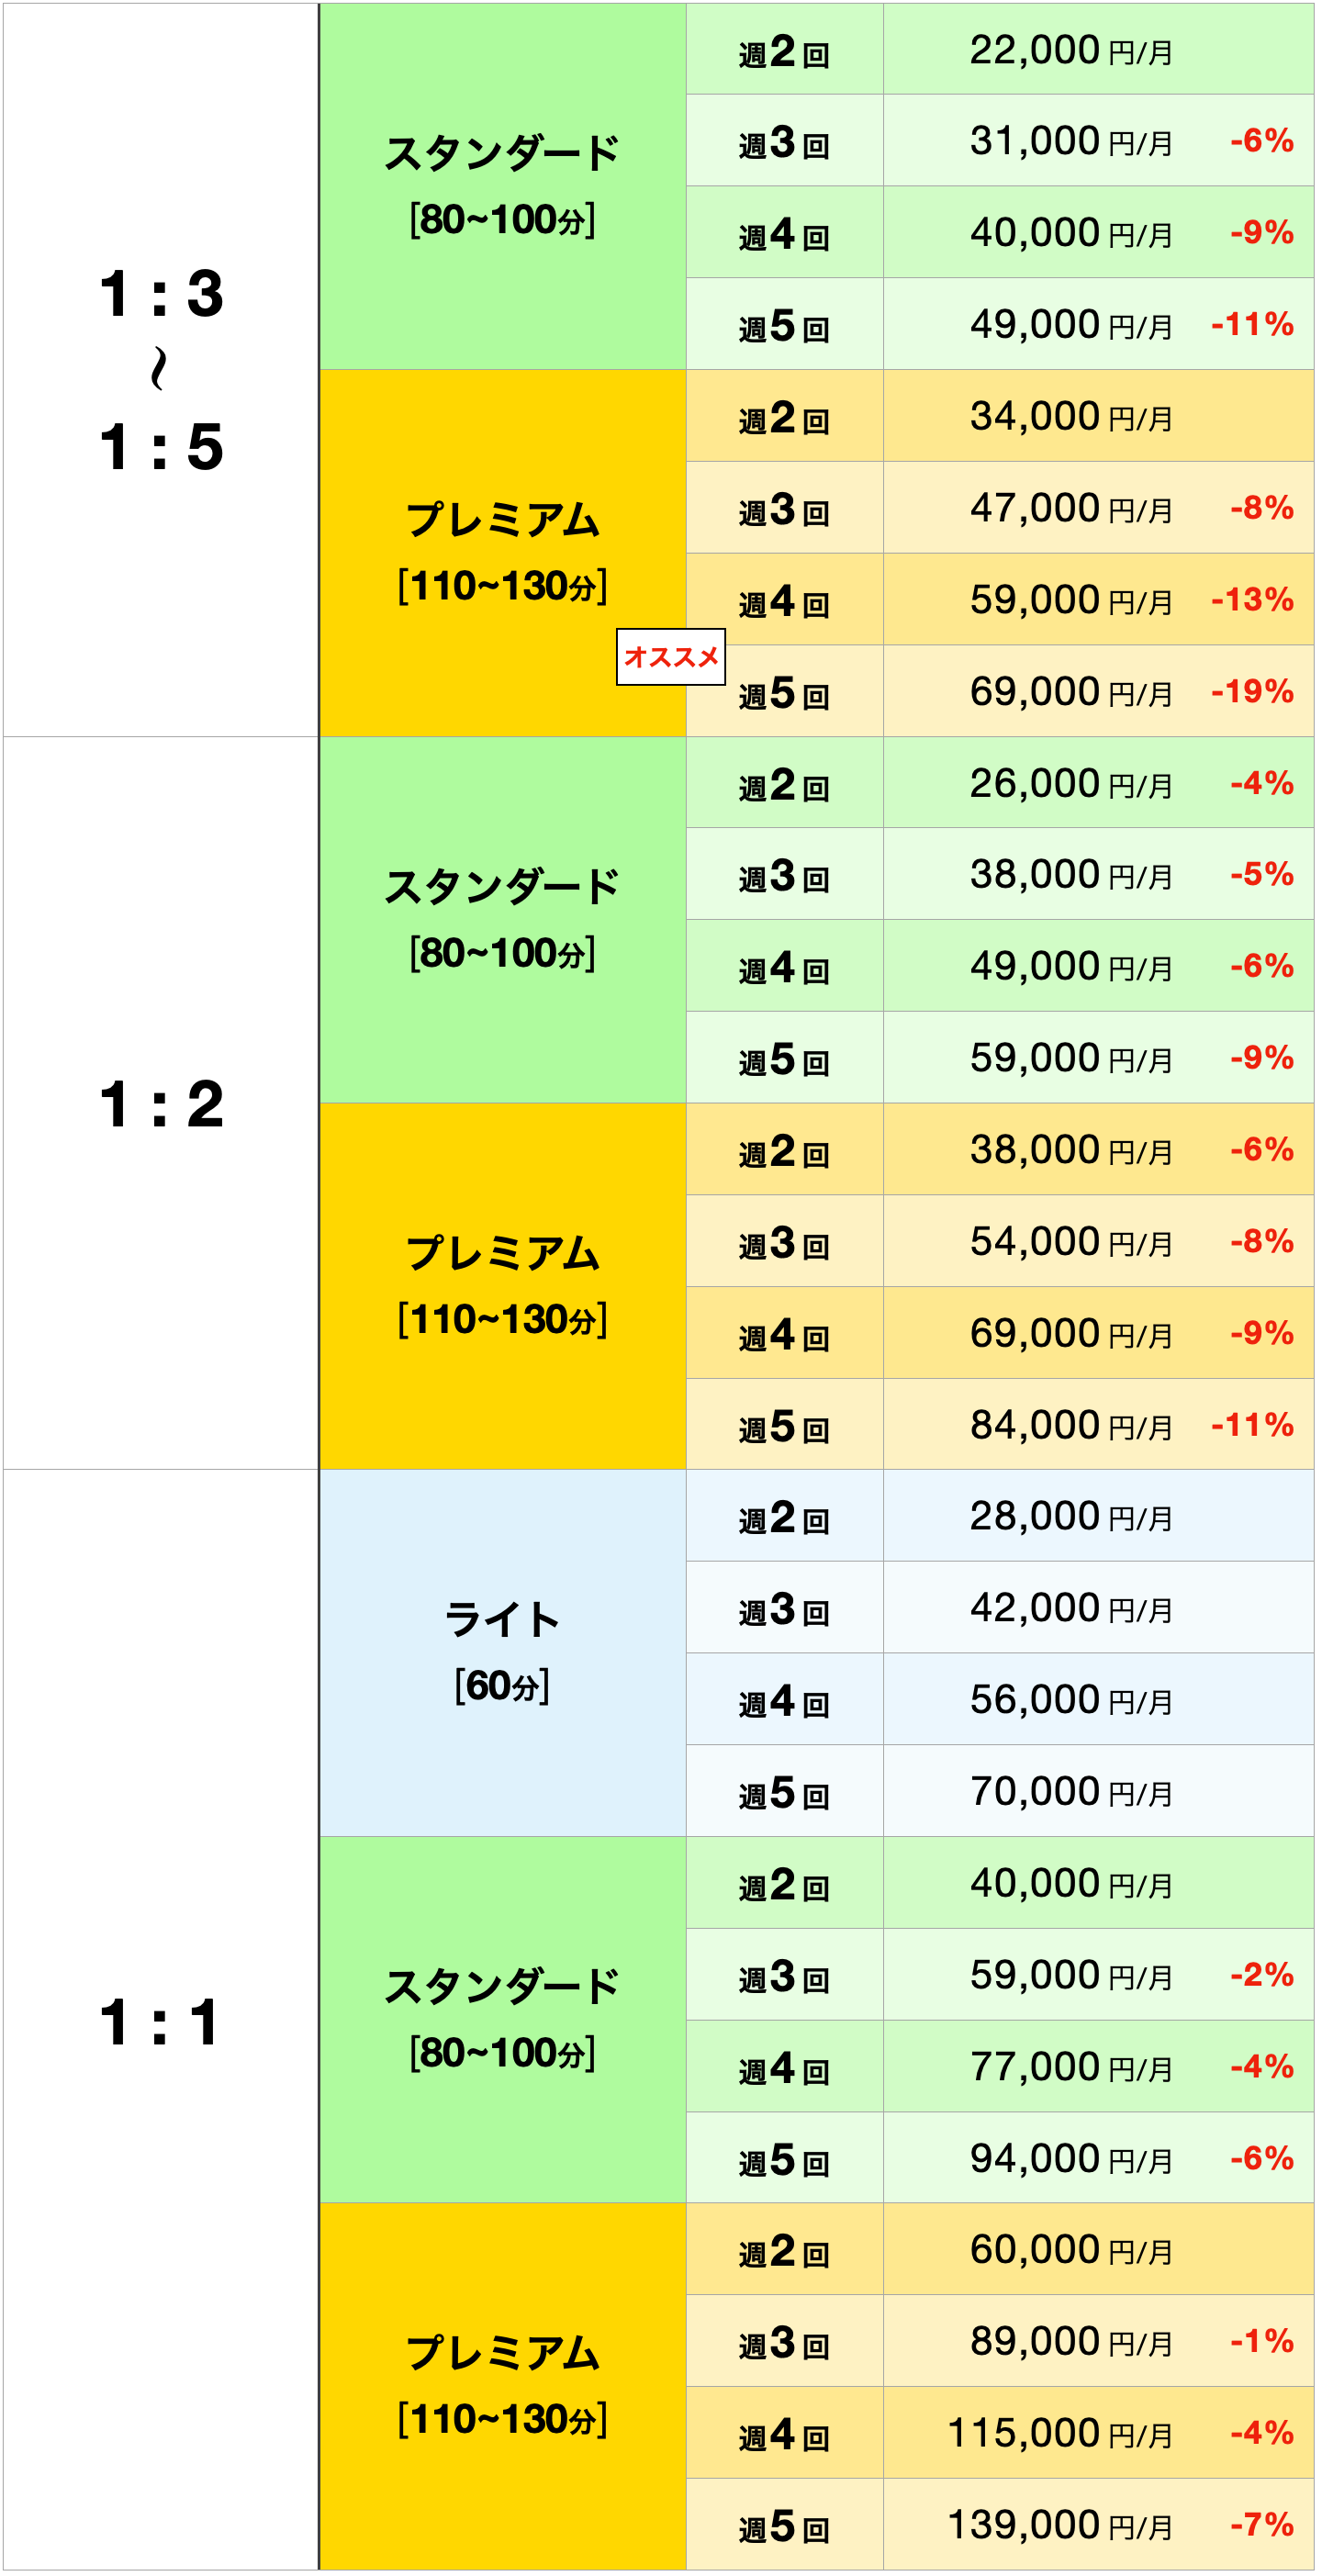
Task: Click the 115,000円/月 price
Action: click(x=1060, y=2434)
